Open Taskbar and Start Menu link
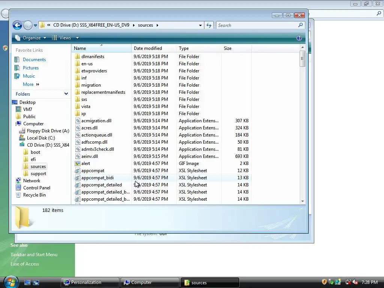This screenshot has height=288, width=384. click(34, 255)
